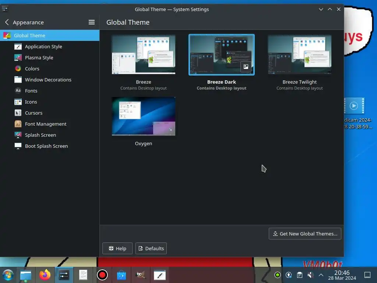Click Get New Global Themes button
Viewport: 377px width, 283px height.
pos(305,234)
